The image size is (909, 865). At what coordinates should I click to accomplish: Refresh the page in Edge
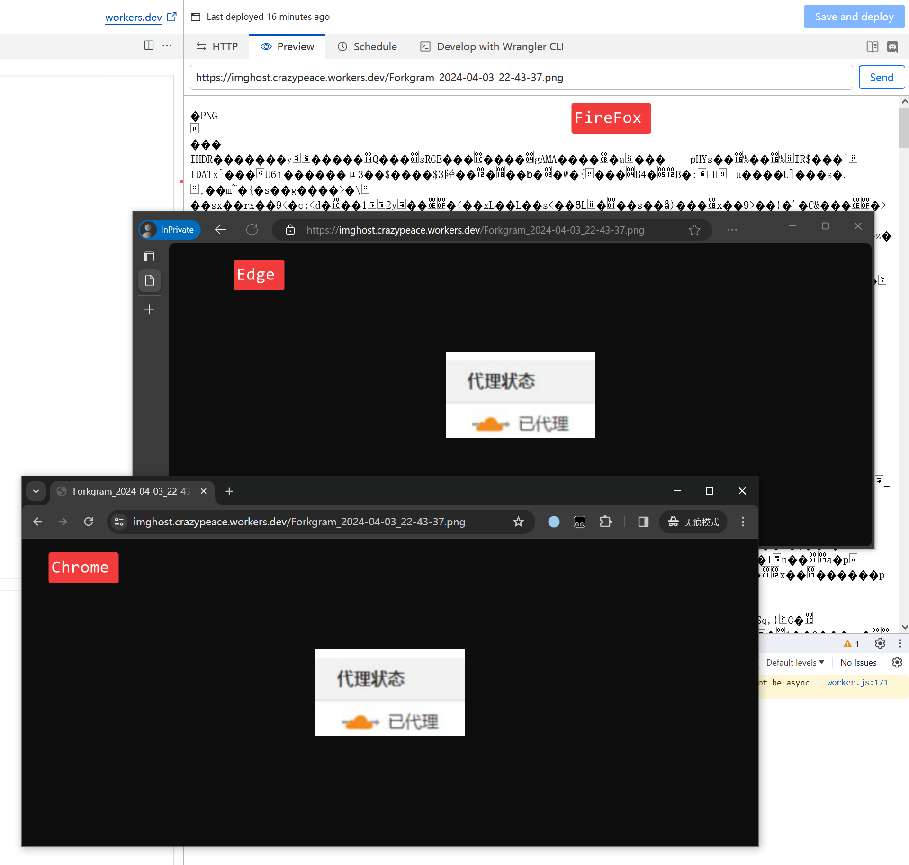coord(252,230)
